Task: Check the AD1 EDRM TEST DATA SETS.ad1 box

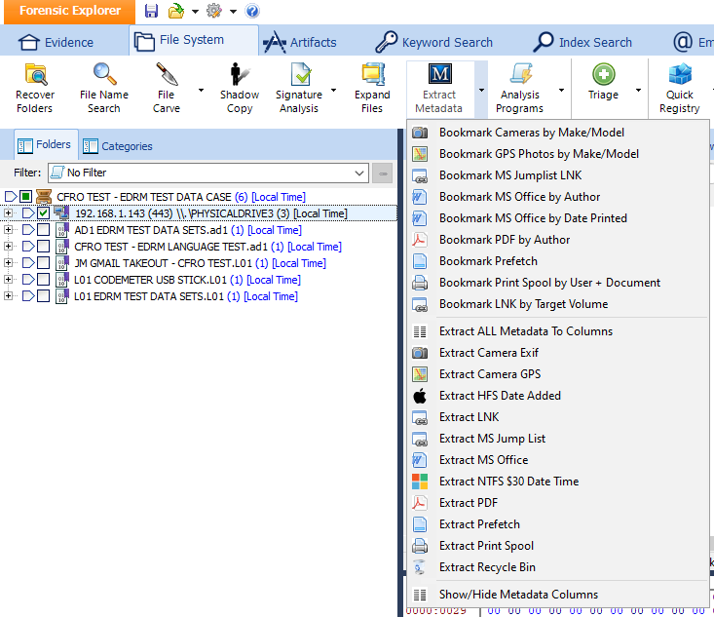Action: click(43, 230)
